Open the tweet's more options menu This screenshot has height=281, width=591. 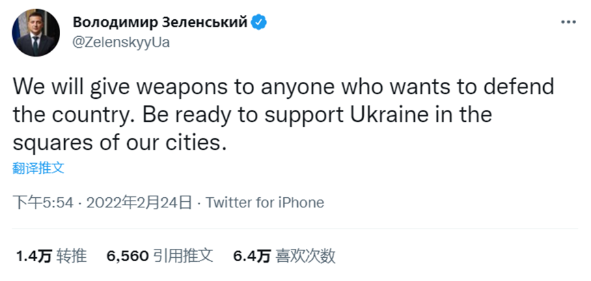click(568, 23)
